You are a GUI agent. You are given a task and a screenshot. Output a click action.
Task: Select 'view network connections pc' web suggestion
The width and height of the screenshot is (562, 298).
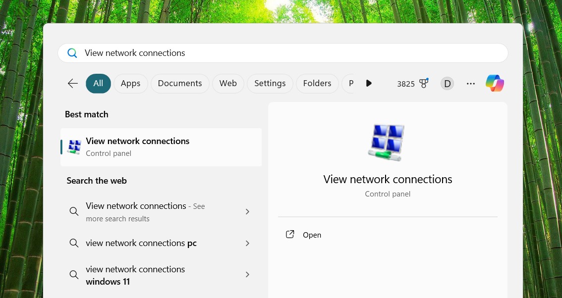tap(161, 243)
